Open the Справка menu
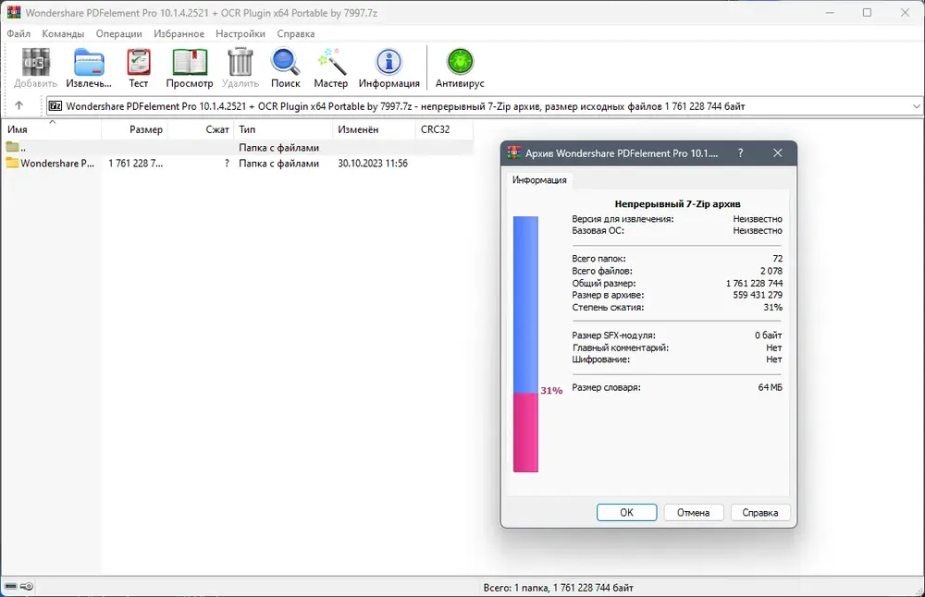 296,33
